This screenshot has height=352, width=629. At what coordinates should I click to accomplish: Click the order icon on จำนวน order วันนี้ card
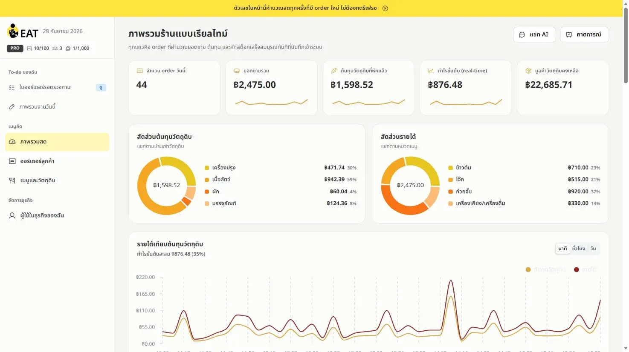[x=139, y=71]
